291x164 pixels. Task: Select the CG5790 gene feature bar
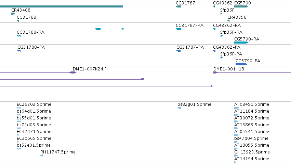point(241,6)
